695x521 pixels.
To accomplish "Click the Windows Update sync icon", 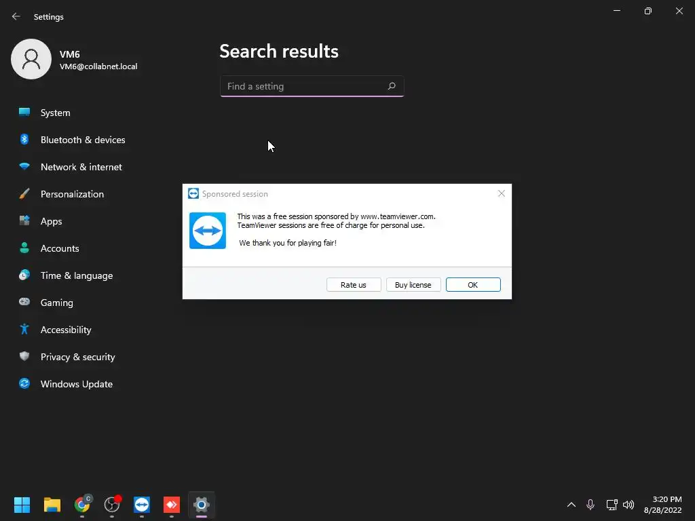I will point(24,383).
